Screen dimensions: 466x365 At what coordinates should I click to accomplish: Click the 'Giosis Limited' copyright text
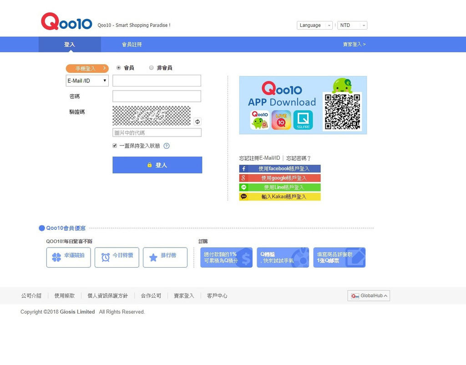coord(77,312)
